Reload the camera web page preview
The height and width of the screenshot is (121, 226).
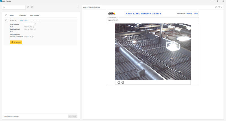(216, 7)
